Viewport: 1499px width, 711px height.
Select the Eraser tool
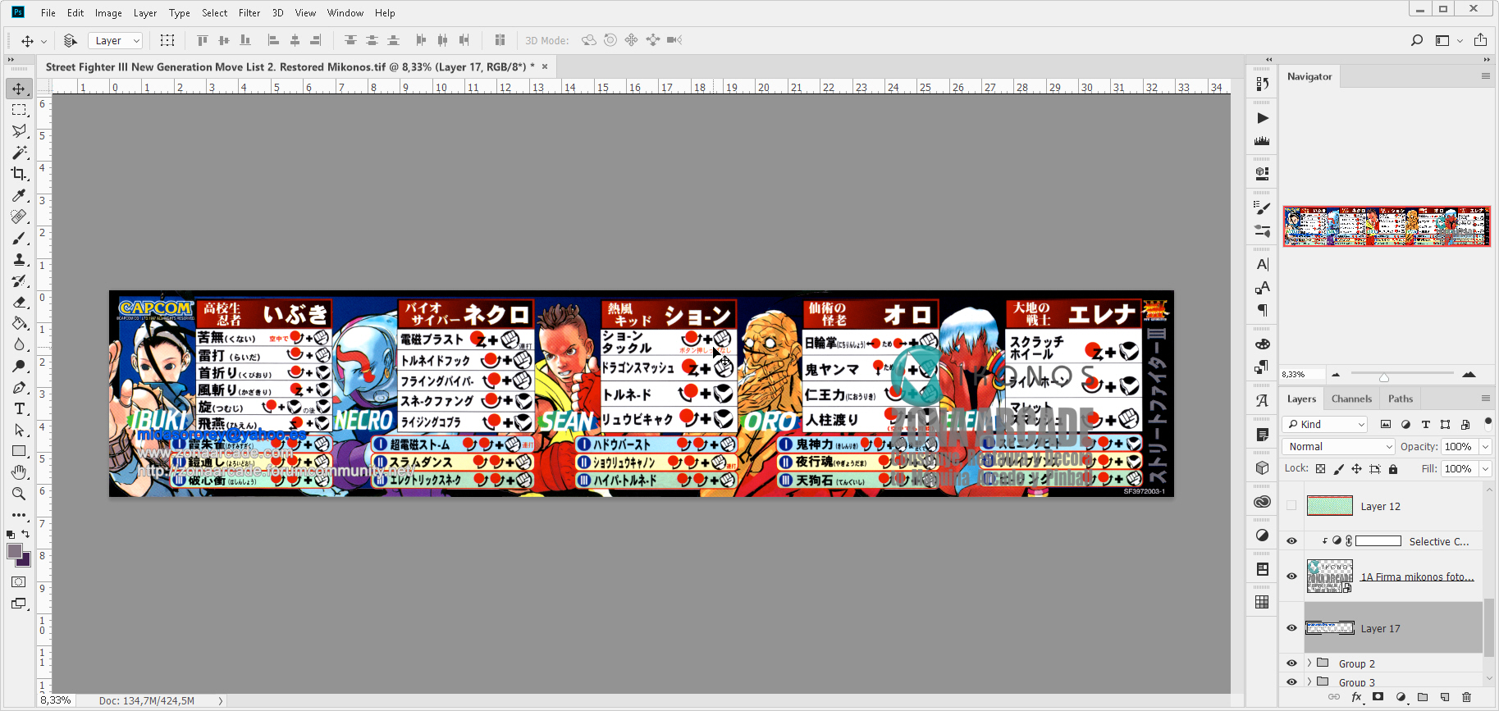click(x=19, y=302)
